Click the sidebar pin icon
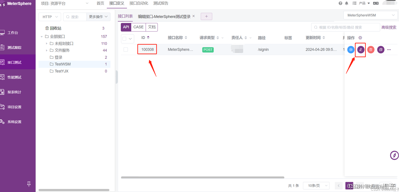The width and height of the screenshot is (399, 192). click(x=29, y=184)
